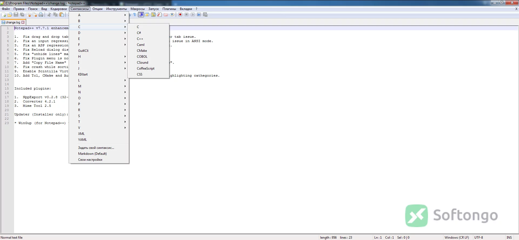The height and width of the screenshot is (240, 519).
Task: Click the Paste clipboard icon
Action: 62,15
